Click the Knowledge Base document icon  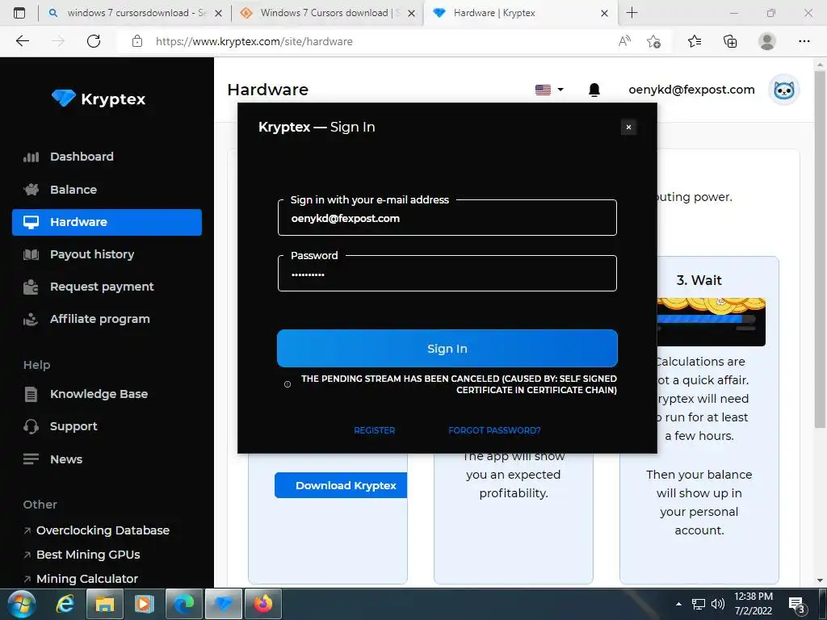point(31,394)
